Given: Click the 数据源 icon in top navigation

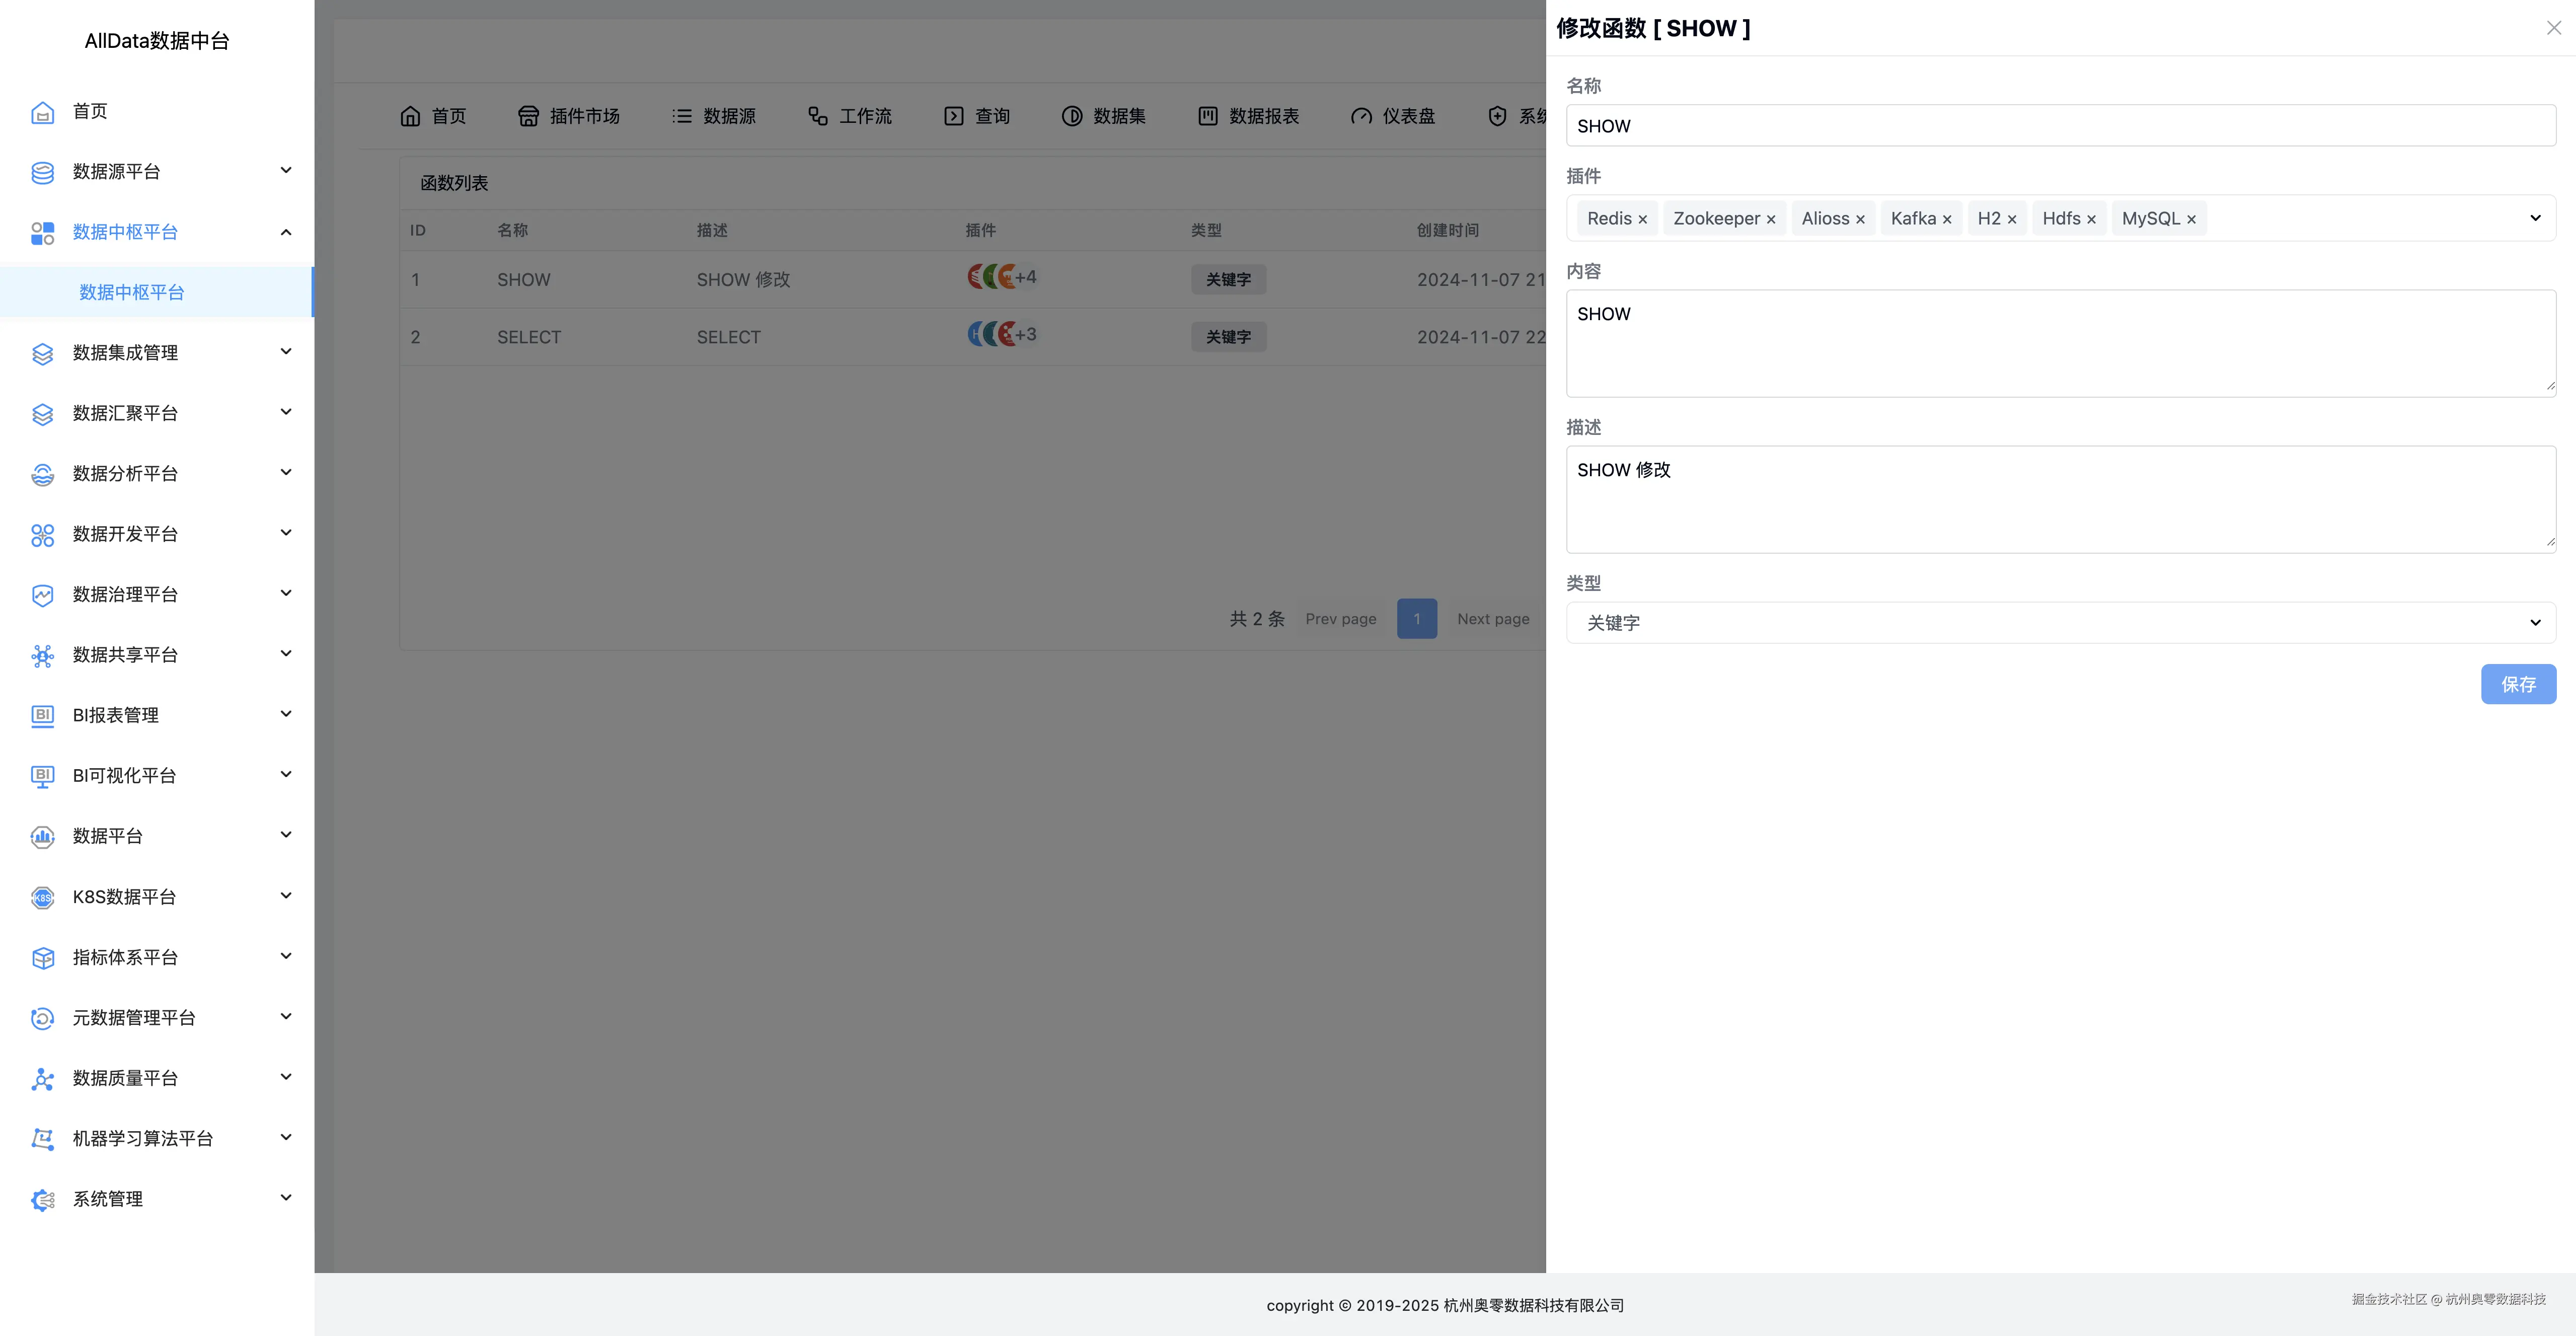Looking at the screenshot, I should [x=681, y=116].
